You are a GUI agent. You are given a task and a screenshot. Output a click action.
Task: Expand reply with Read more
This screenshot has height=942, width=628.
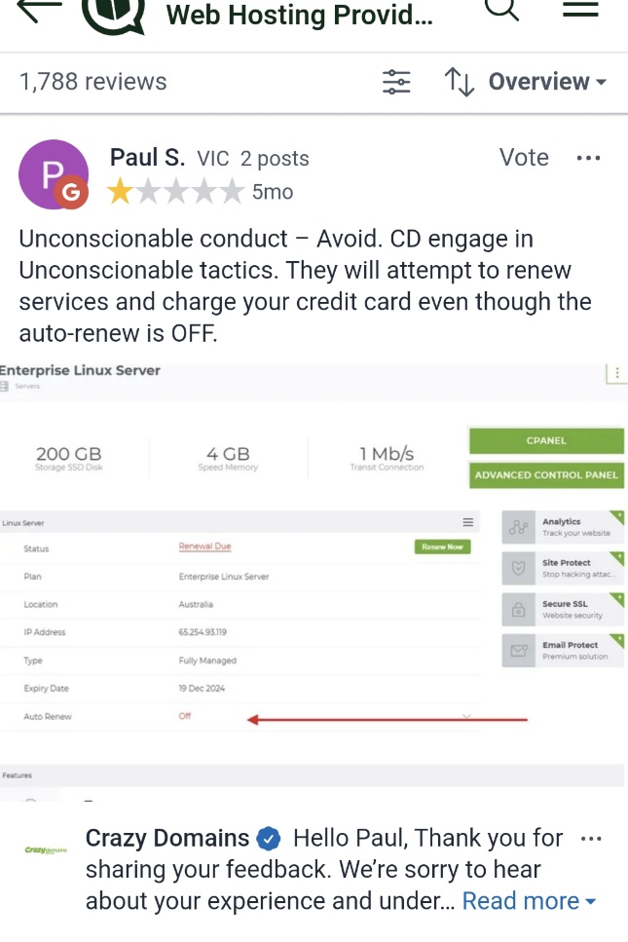[529, 900]
